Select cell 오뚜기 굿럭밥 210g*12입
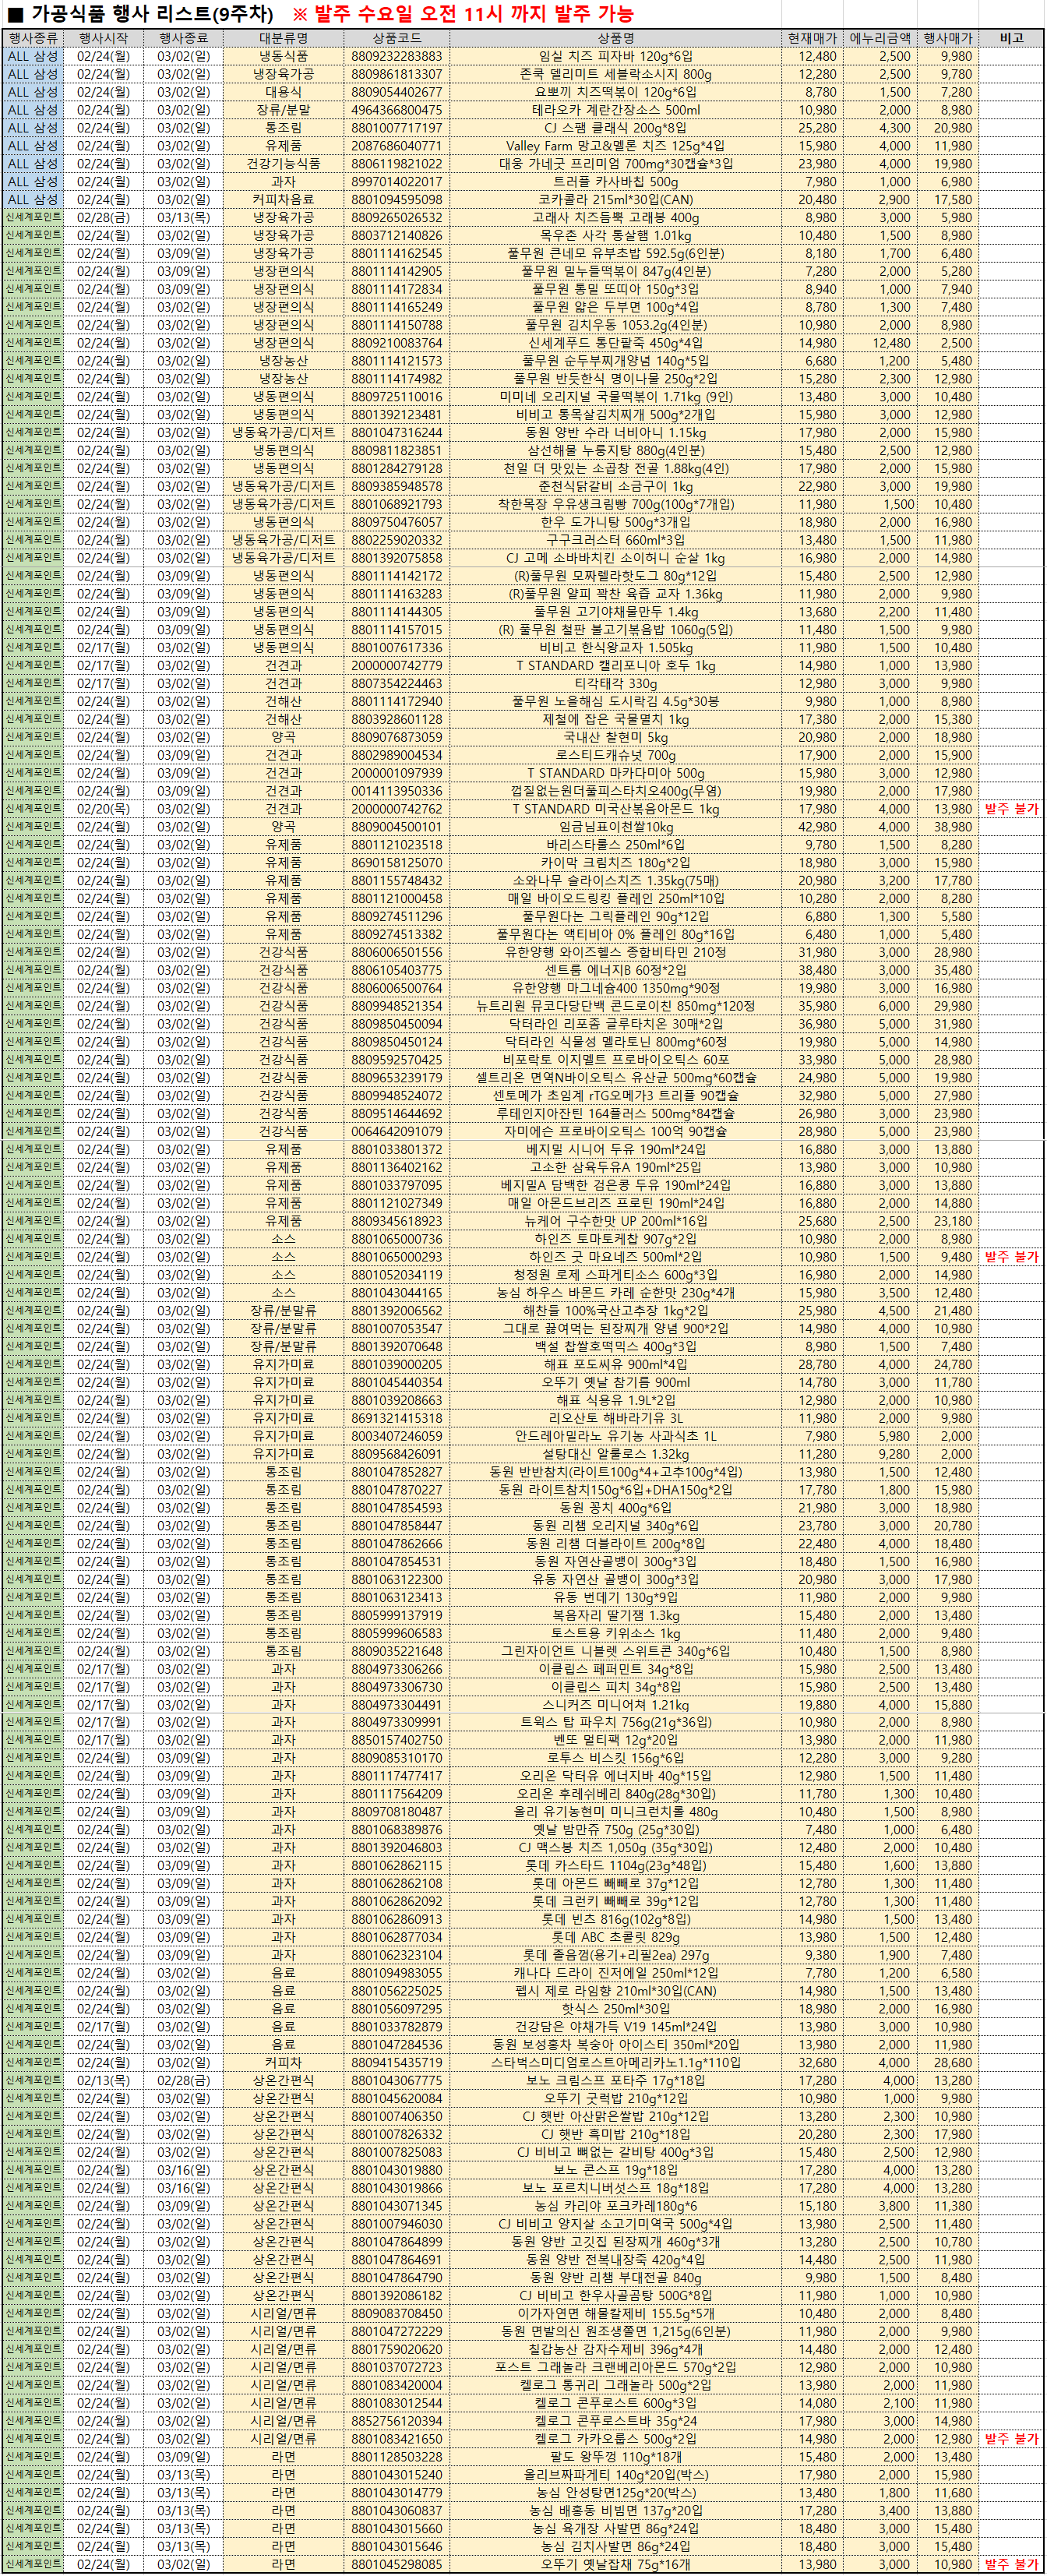This screenshot has width=1047, height=2576. click(x=616, y=2099)
